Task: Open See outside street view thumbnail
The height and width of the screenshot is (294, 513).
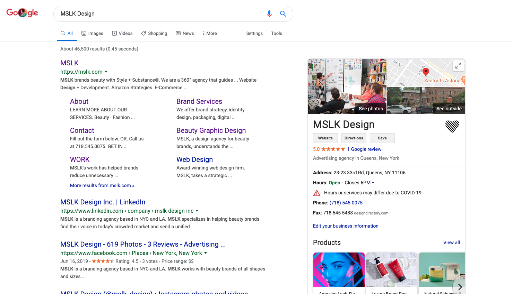Action: click(x=426, y=101)
